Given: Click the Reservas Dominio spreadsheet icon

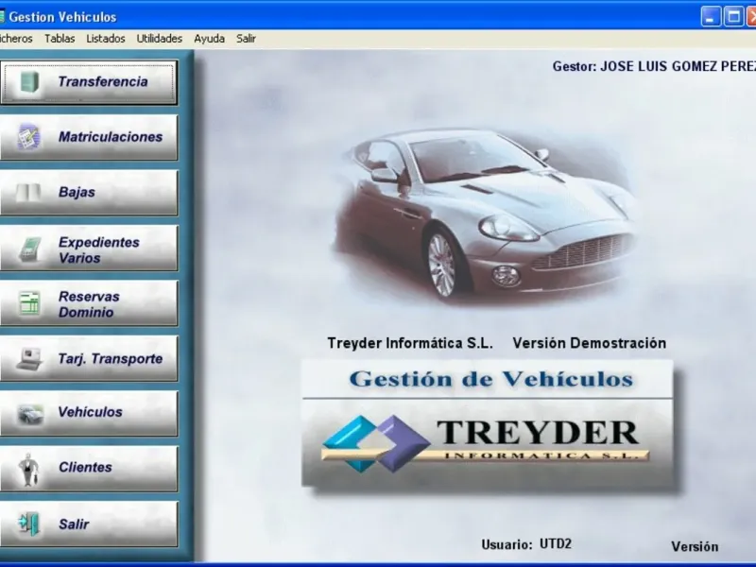Looking at the screenshot, I should (x=29, y=303).
